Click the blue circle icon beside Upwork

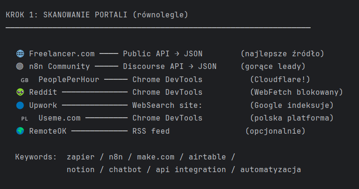click(20, 105)
